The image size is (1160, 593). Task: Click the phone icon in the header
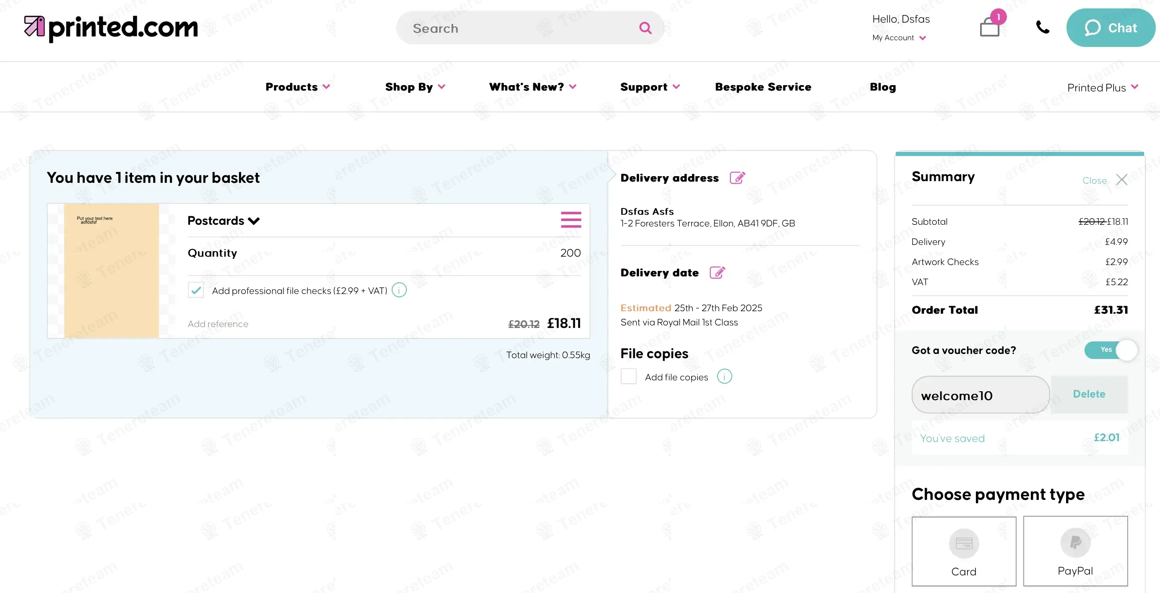pos(1043,27)
